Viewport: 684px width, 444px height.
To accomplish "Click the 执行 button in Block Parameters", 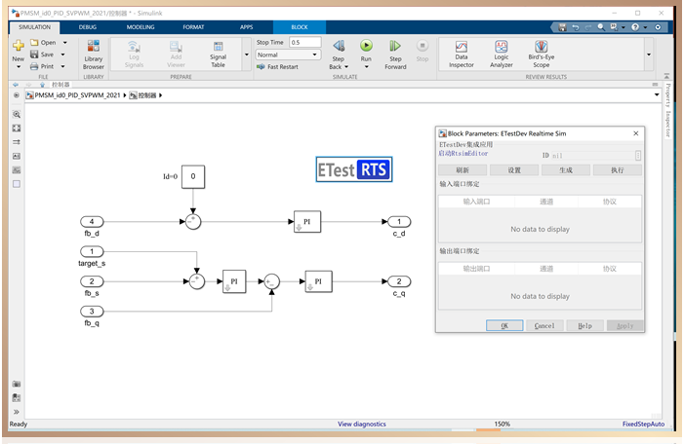I will (618, 170).
